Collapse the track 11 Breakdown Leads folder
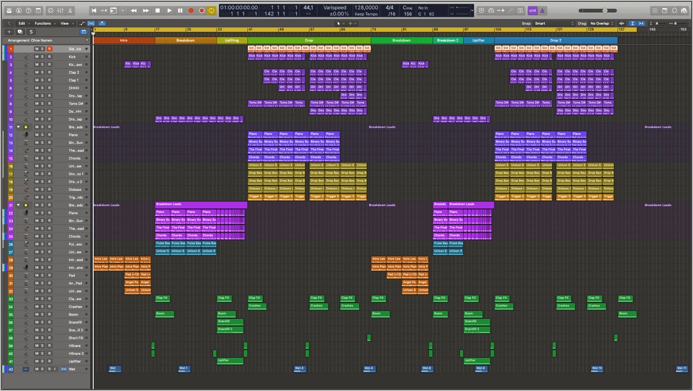 tap(18, 127)
